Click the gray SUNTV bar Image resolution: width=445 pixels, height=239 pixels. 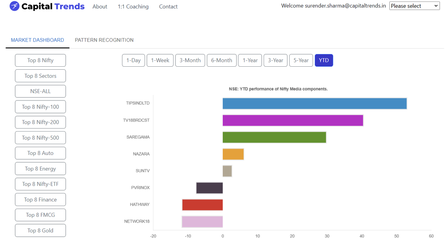(227, 171)
